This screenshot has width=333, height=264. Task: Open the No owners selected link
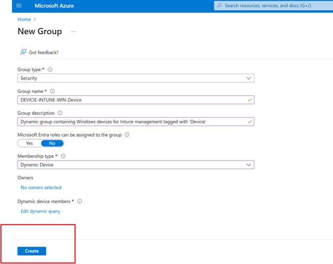point(41,188)
